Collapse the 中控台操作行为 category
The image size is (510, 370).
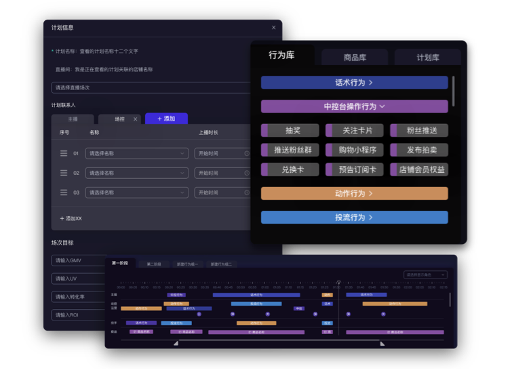coord(354,106)
